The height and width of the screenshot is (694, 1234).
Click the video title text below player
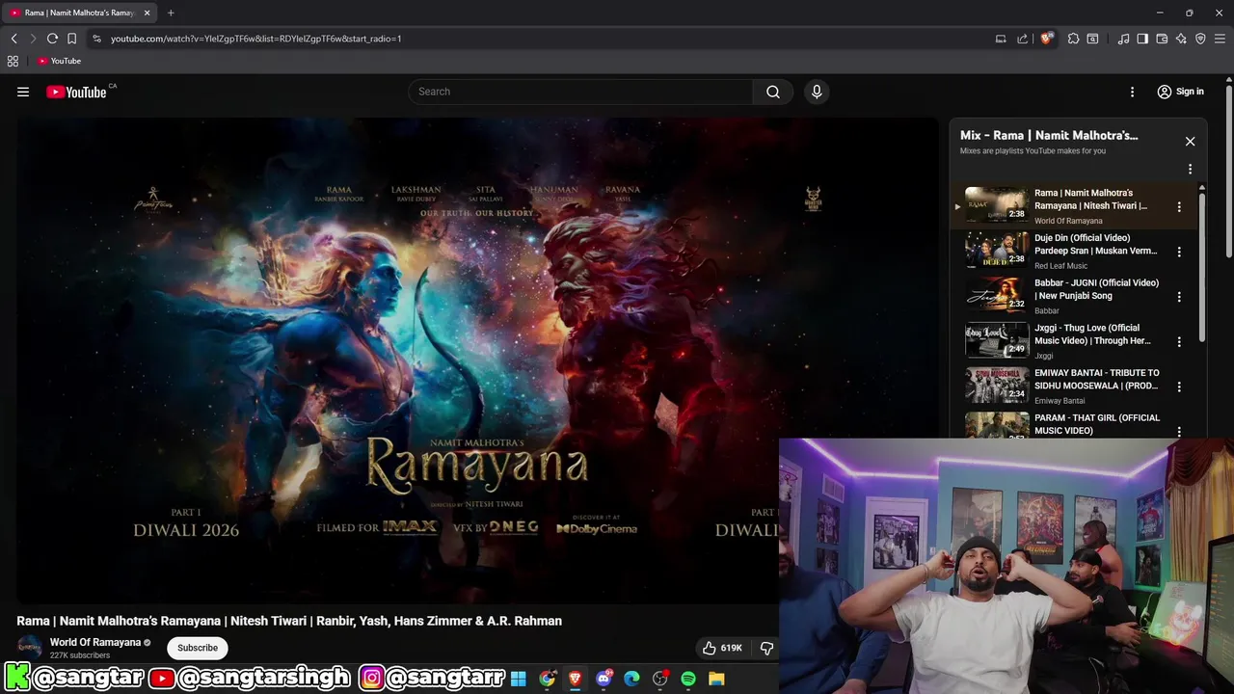[x=289, y=621]
